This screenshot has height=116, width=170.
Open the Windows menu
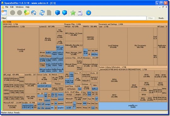pyautogui.click(x=20, y=7)
